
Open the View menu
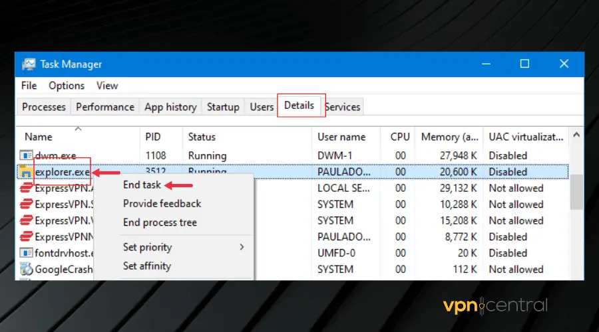coord(107,86)
